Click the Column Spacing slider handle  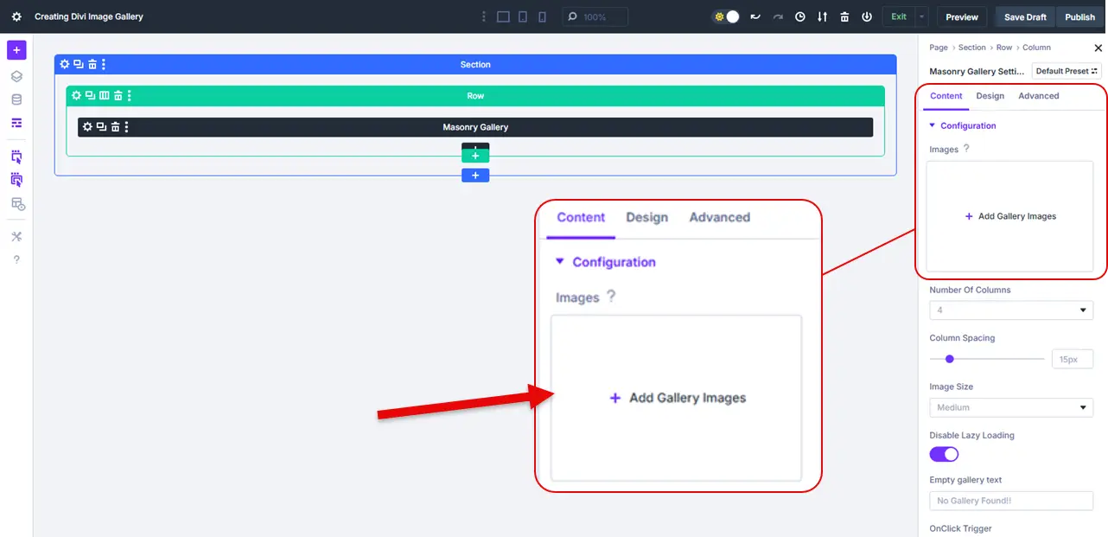coord(950,359)
